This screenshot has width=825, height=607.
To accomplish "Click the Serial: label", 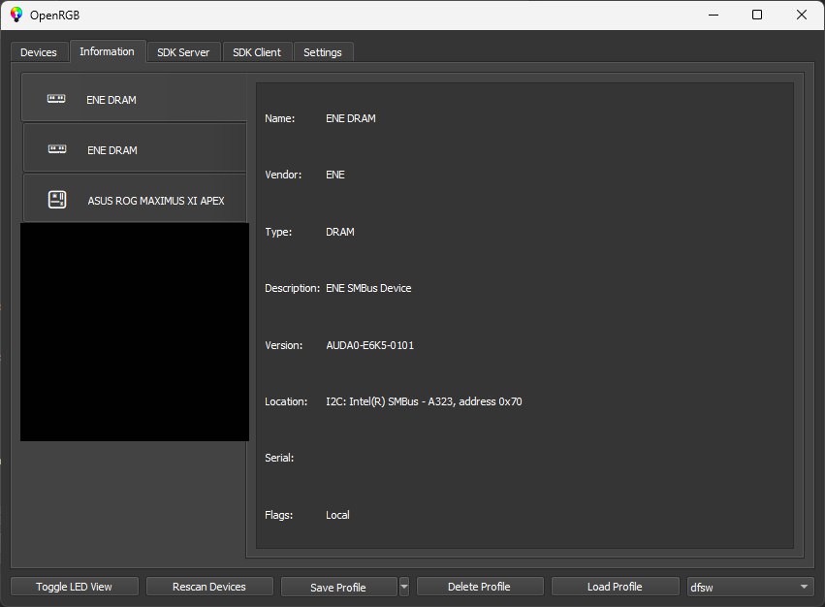I will click(279, 458).
